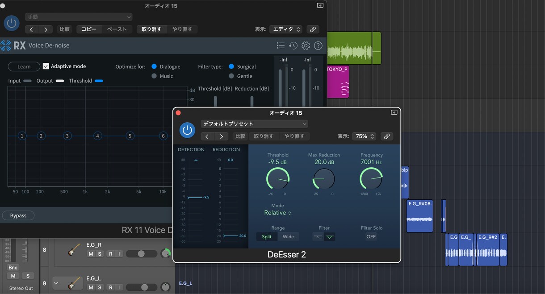The height and width of the screenshot is (294, 545).
Task: Click the Bypass button in RX
Action: point(18,215)
